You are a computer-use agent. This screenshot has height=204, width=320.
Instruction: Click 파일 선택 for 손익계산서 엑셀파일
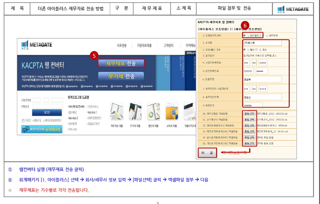[x=249, y=120]
